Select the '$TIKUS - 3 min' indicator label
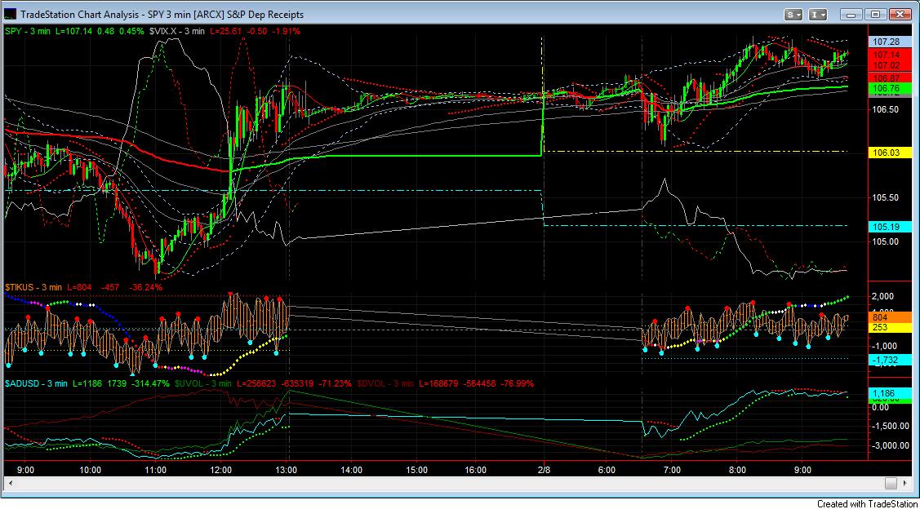Viewport: 920px width, 509px height. (x=33, y=287)
